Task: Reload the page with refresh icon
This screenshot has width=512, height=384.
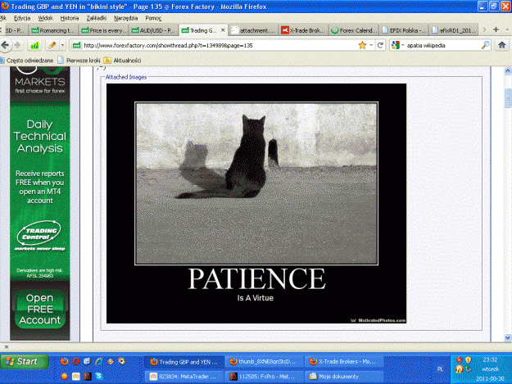Action: [x=380, y=45]
